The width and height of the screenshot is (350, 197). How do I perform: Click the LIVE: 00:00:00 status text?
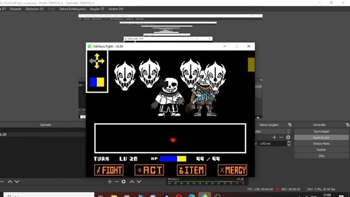(x=263, y=189)
